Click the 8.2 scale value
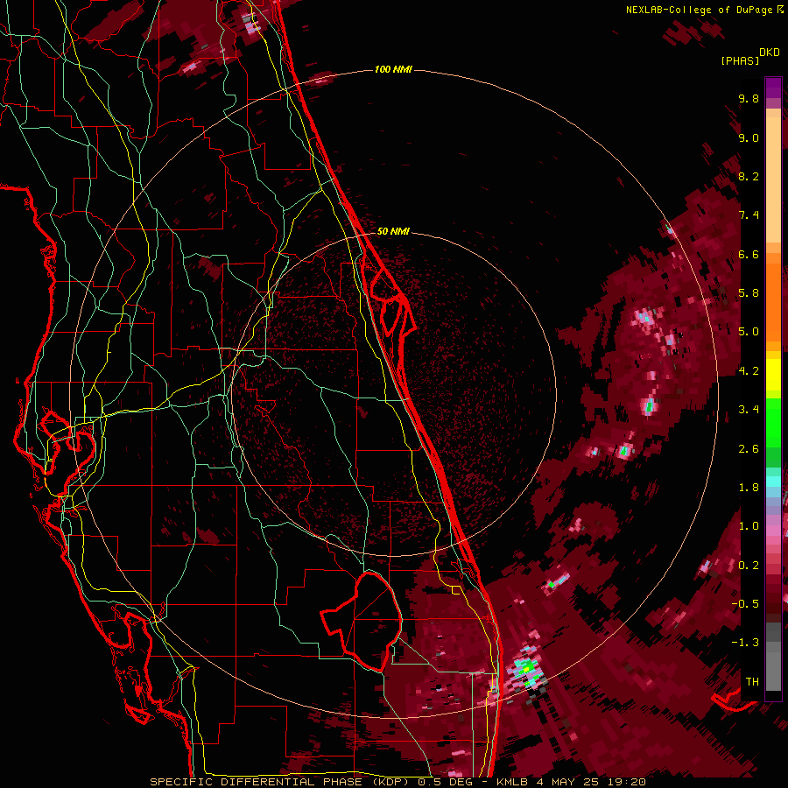 coord(749,176)
